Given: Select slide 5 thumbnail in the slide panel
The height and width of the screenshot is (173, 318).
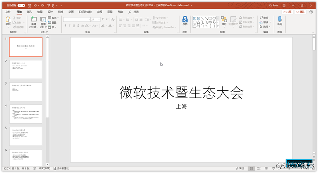Looking at the screenshot, I should click(26, 136).
